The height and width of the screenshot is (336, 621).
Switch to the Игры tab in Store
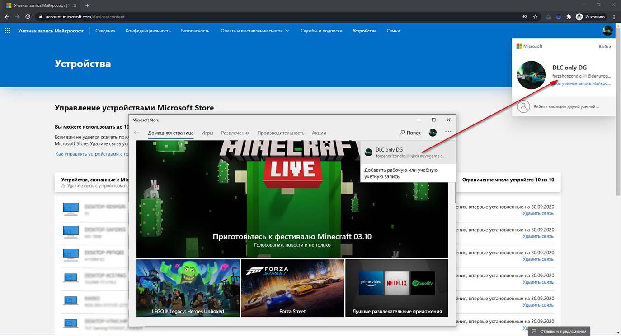[x=207, y=133]
